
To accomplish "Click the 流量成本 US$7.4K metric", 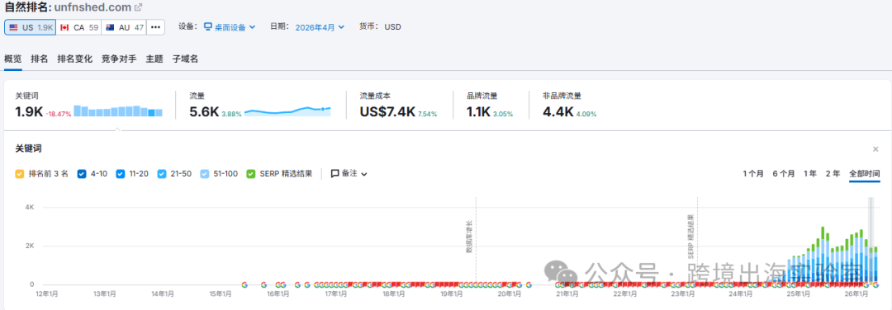I will [387, 112].
